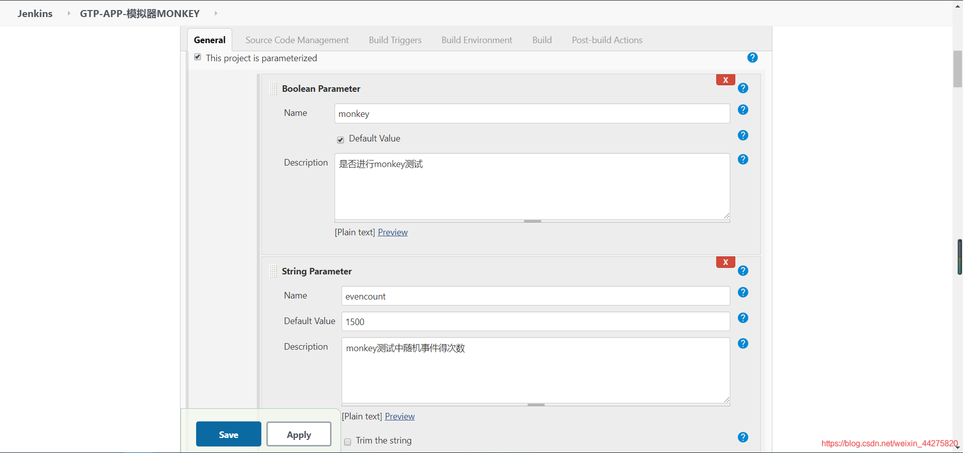Switch to Source Code Management tab
The image size is (963, 453).
point(297,40)
